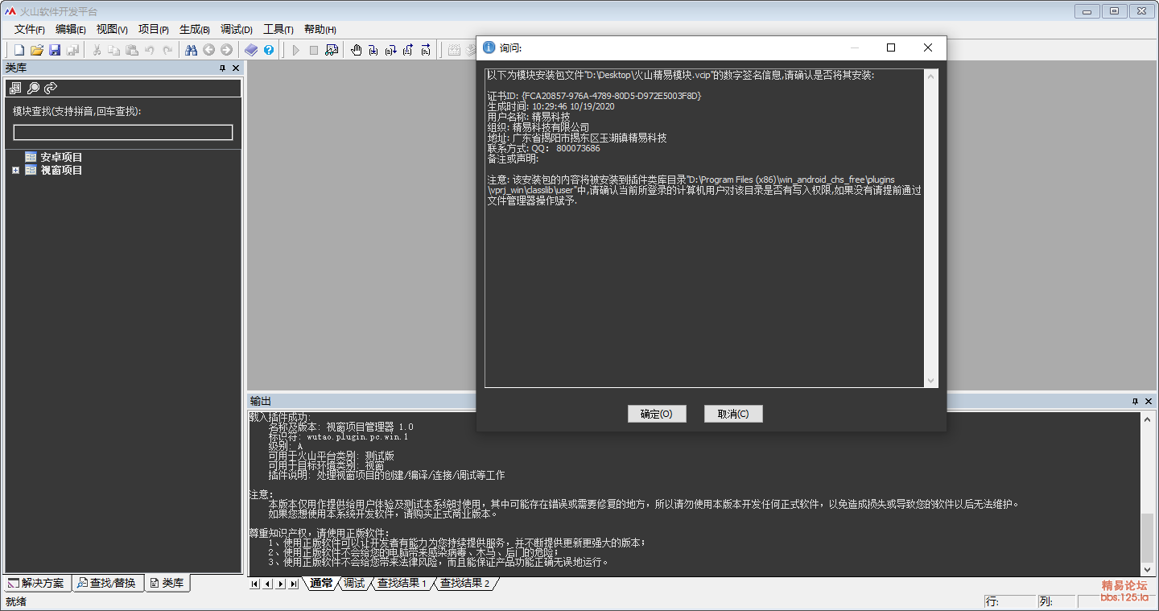This screenshot has height=611, width=1159.
Task: Maximize the 询问 dialog
Action: click(891, 47)
